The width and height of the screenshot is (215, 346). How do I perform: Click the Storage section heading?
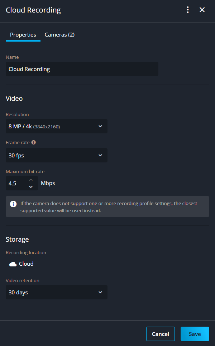tap(17, 239)
